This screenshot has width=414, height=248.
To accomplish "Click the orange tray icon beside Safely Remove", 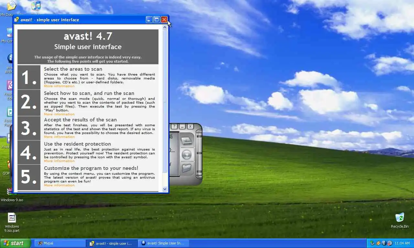I will point(378,243).
